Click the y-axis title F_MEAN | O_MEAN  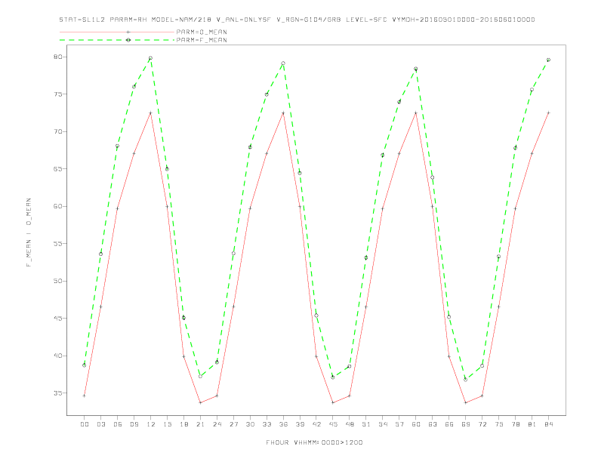(29, 233)
